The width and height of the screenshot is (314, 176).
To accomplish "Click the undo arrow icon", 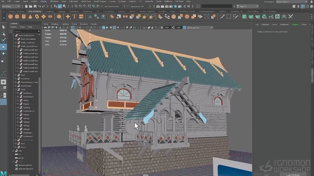I will click(x=39, y=6).
